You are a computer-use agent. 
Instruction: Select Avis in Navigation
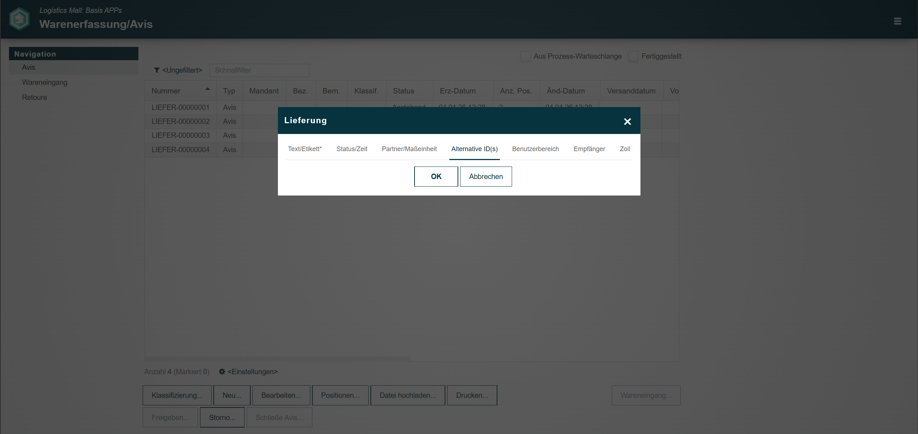pos(74,67)
